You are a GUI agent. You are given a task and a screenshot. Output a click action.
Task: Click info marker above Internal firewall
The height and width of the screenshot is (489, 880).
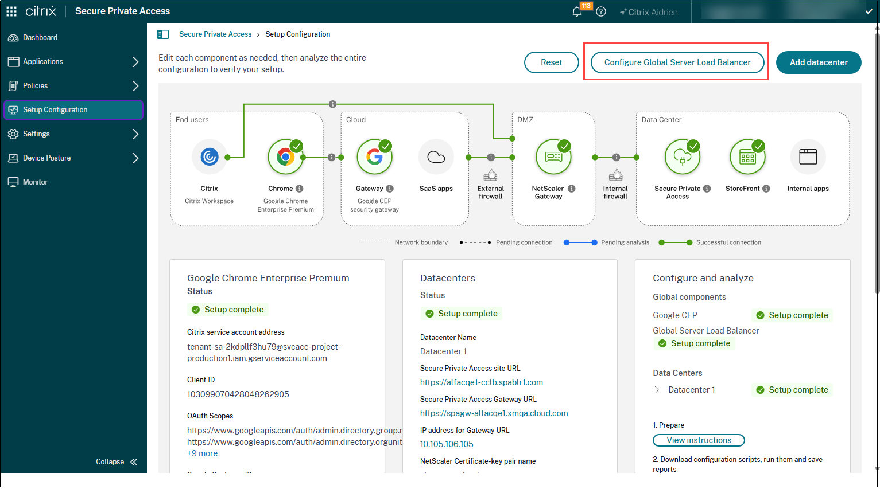pos(616,157)
